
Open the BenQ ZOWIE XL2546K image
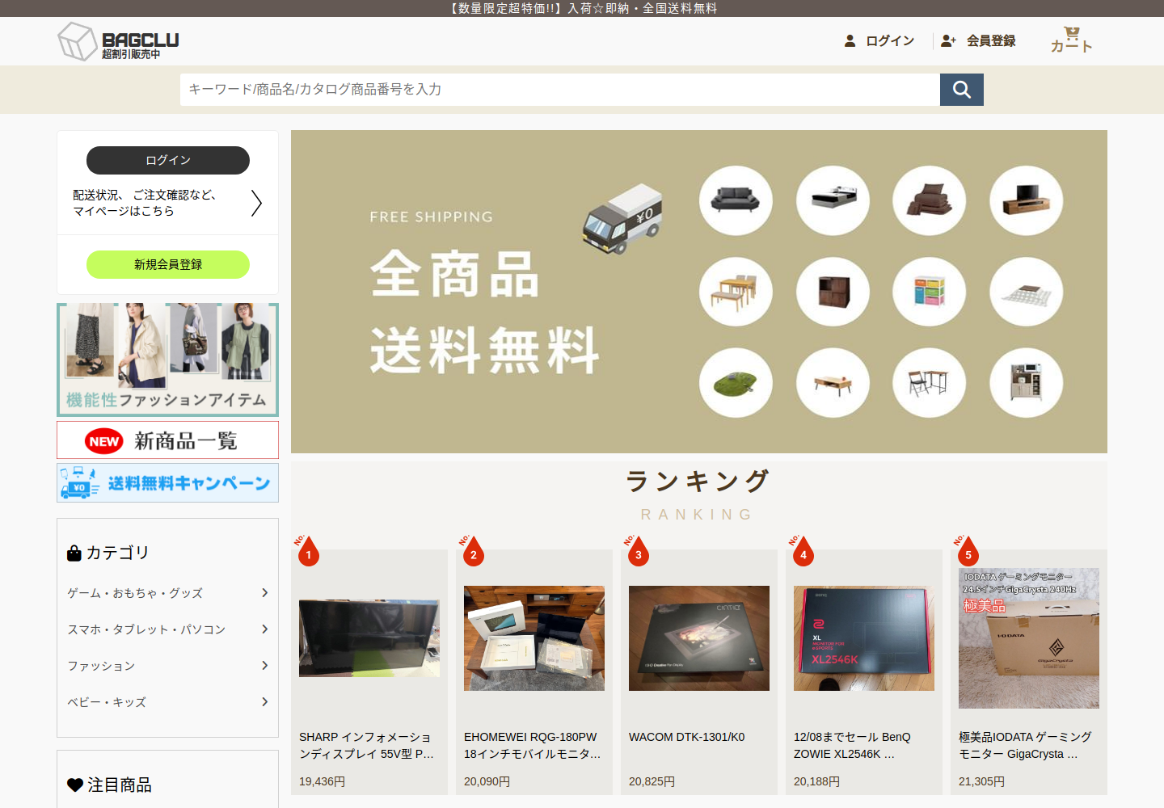pos(864,638)
